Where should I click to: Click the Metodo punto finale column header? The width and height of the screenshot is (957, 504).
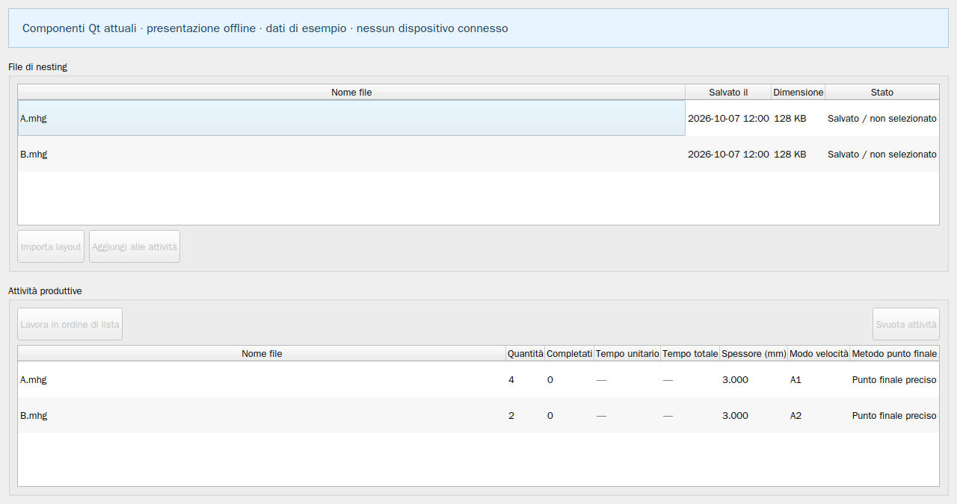(894, 354)
